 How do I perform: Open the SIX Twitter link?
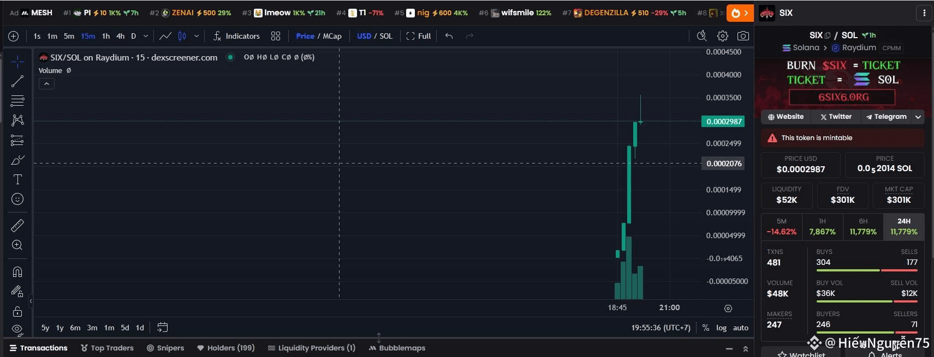click(x=836, y=117)
